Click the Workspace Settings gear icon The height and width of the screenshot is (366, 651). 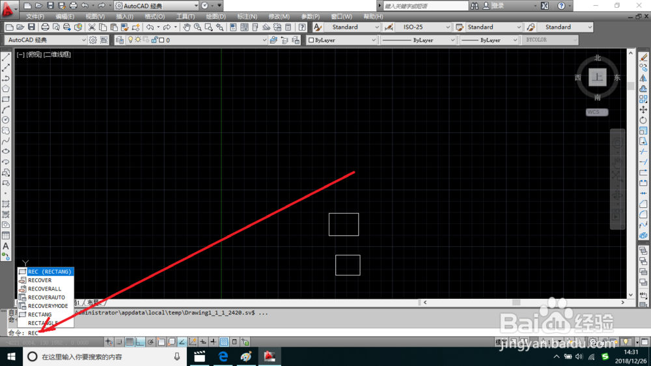(x=93, y=40)
